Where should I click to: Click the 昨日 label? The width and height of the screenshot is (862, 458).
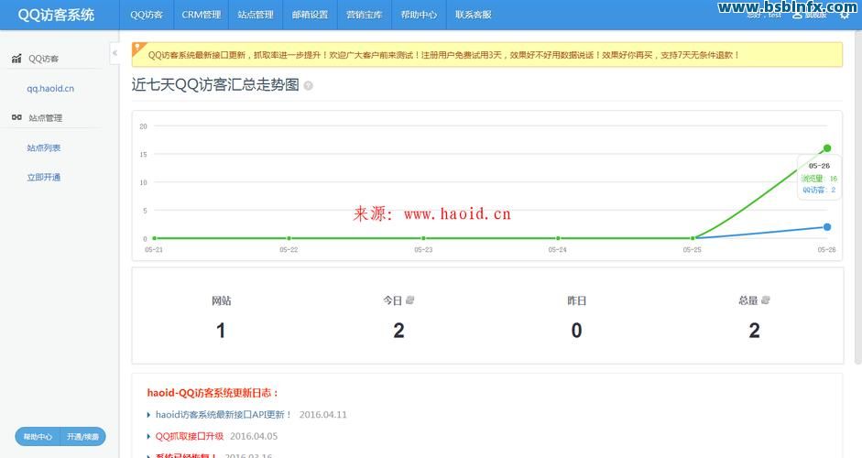point(577,300)
